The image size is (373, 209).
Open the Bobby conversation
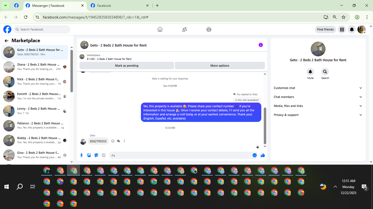35,140
